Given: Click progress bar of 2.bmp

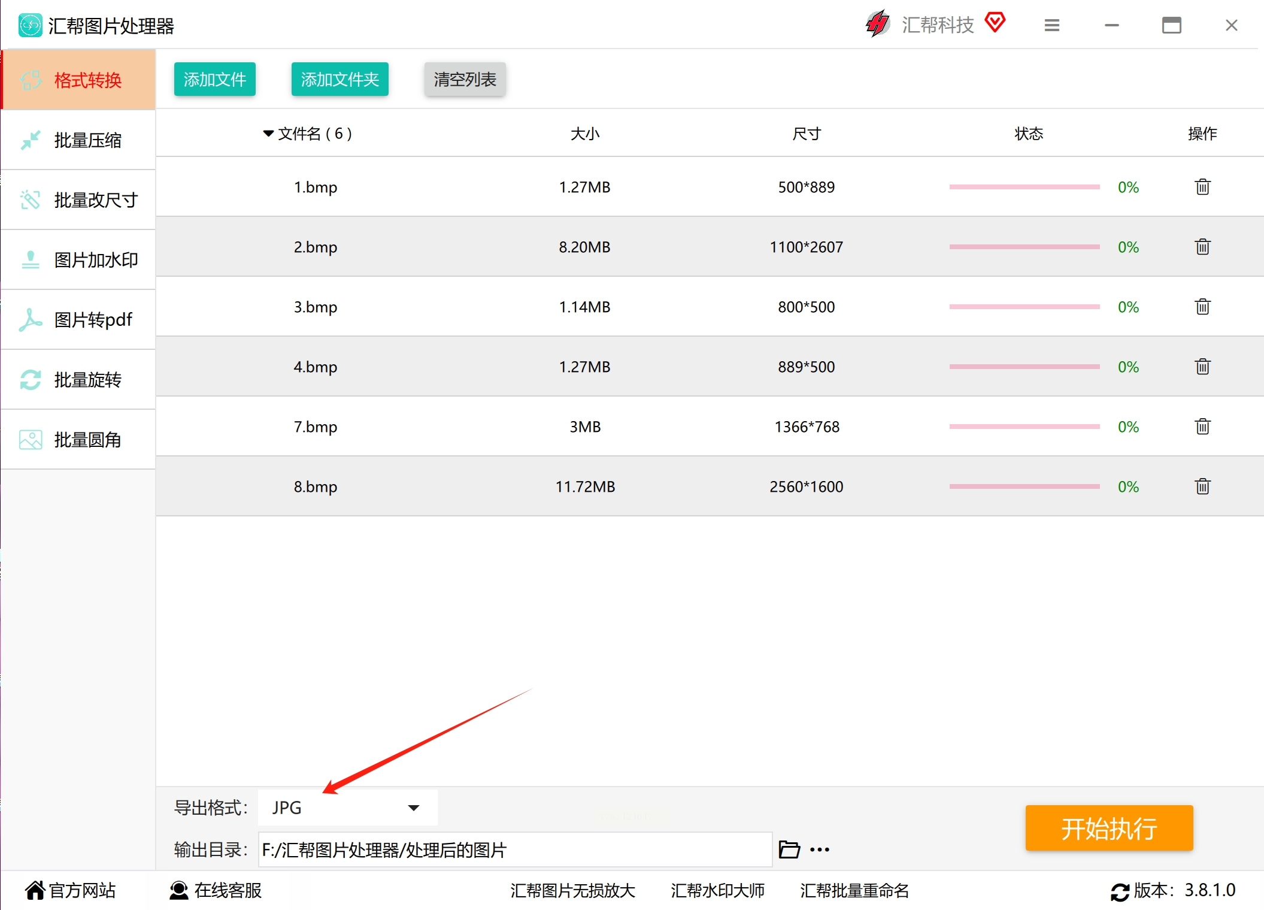Looking at the screenshot, I should [x=1024, y=247].
